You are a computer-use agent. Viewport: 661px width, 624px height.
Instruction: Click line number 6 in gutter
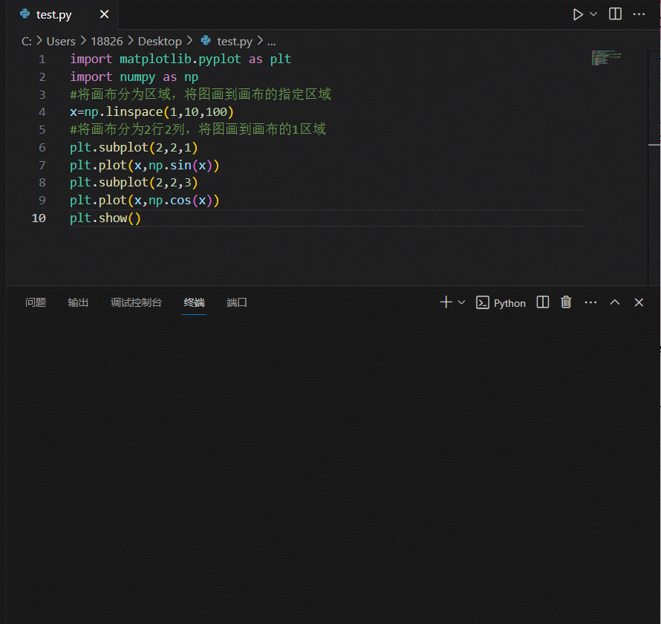tap(42, 148)
